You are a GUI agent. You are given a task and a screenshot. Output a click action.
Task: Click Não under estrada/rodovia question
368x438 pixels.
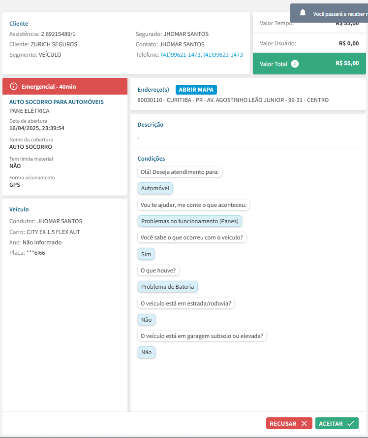pyautogui.click(x=146, y=320)
